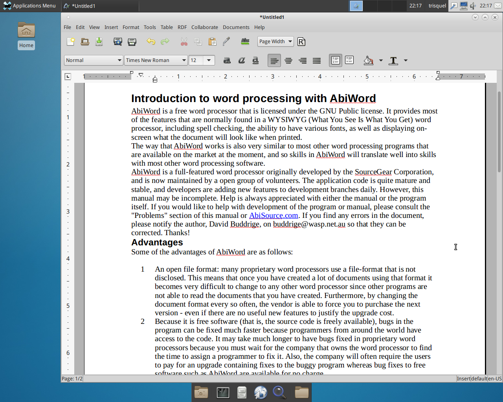Screen dimensions: 503x402
Task: Open the Tools menu
Action: 150,27
